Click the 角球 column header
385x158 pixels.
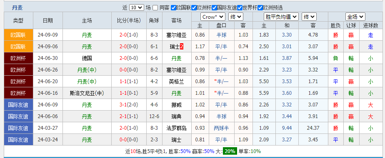154,20
